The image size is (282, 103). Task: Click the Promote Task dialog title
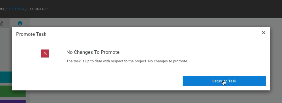point(31,34)
